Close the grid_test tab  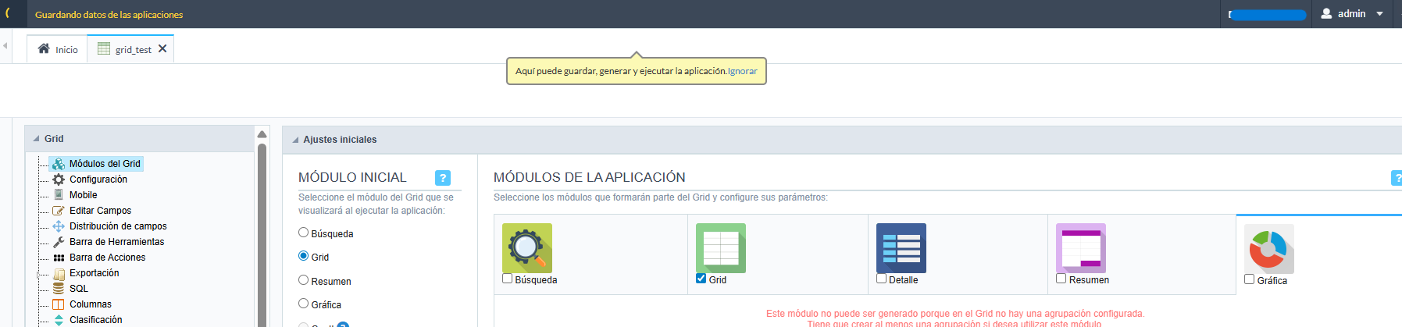(162, 48)
